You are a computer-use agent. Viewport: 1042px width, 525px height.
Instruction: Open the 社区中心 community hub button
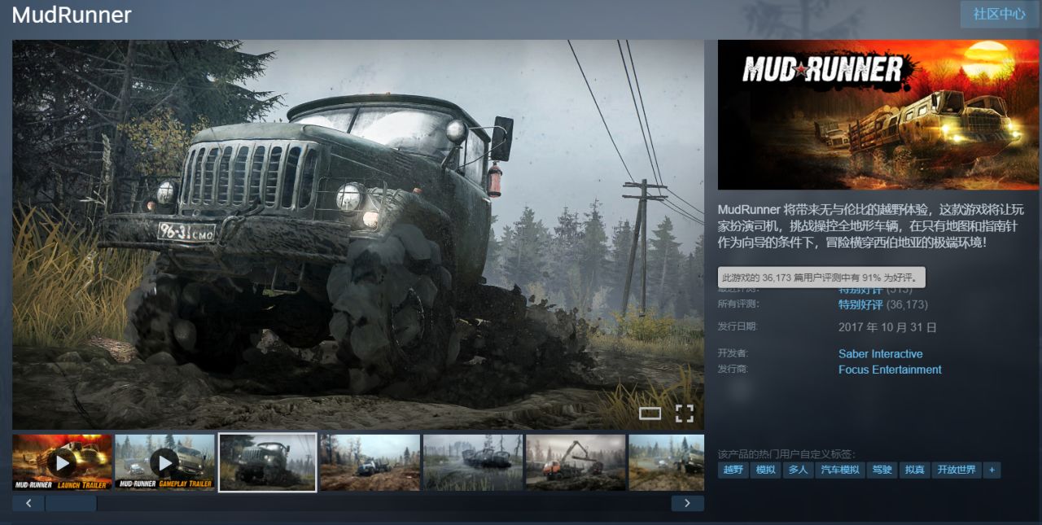[x=999, y=15]
